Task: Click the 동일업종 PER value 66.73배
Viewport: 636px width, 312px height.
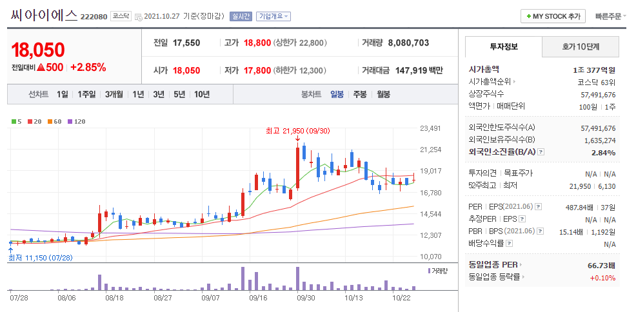Action: 601,266
